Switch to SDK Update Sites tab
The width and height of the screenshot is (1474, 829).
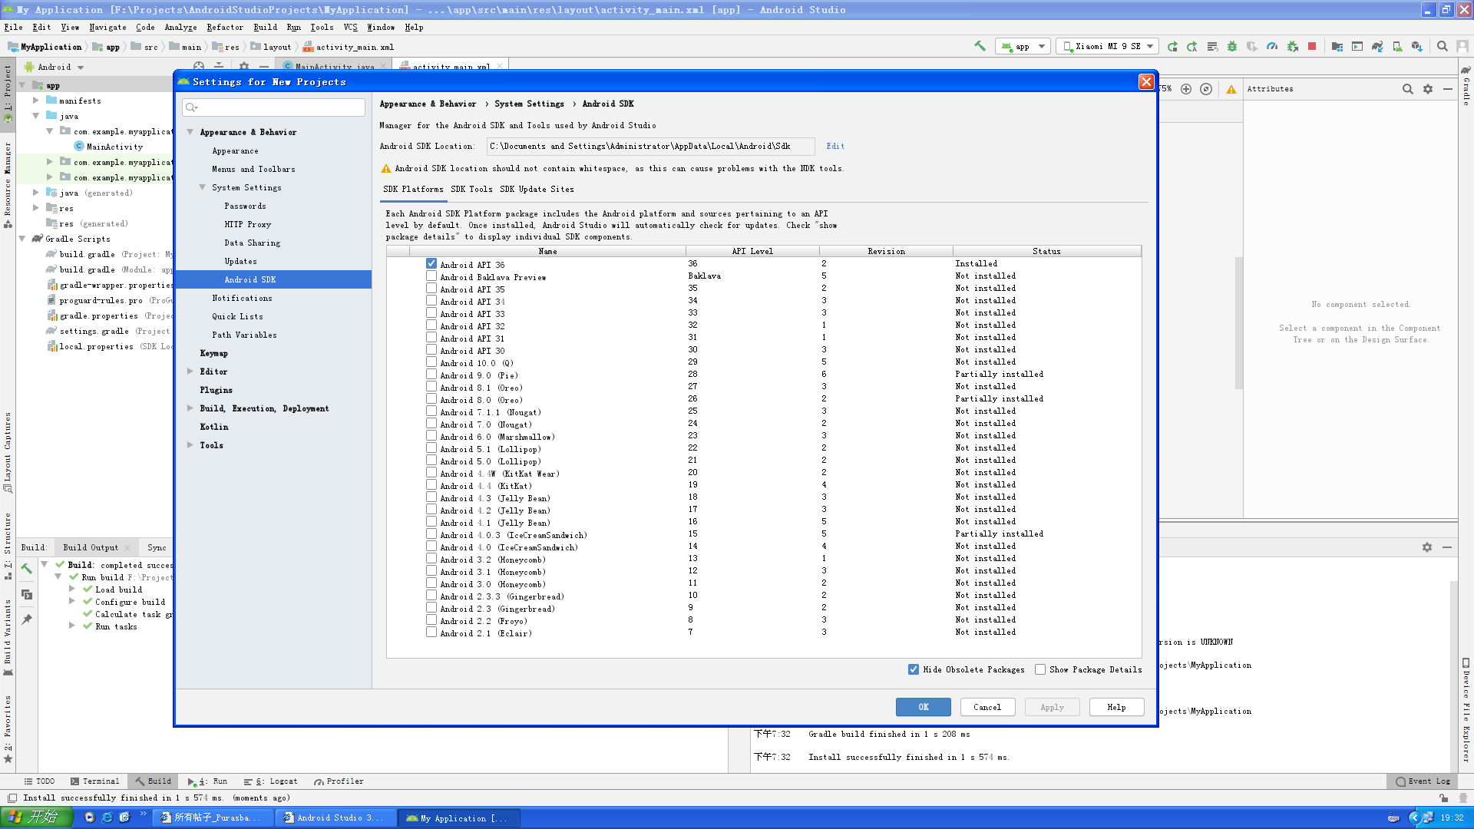click(537, 189)
